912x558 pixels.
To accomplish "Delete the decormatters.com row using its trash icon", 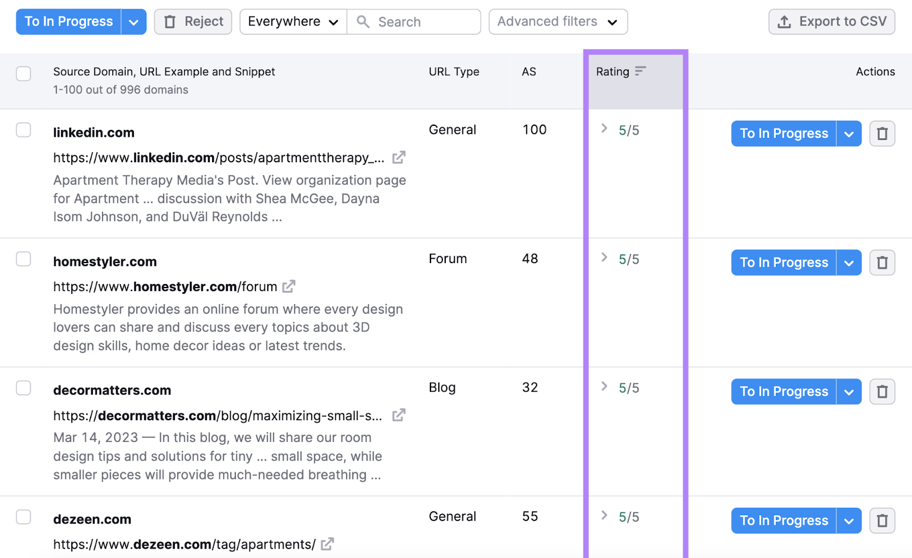I will [882, 391].
